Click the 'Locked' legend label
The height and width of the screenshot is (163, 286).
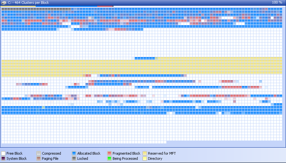83,159
